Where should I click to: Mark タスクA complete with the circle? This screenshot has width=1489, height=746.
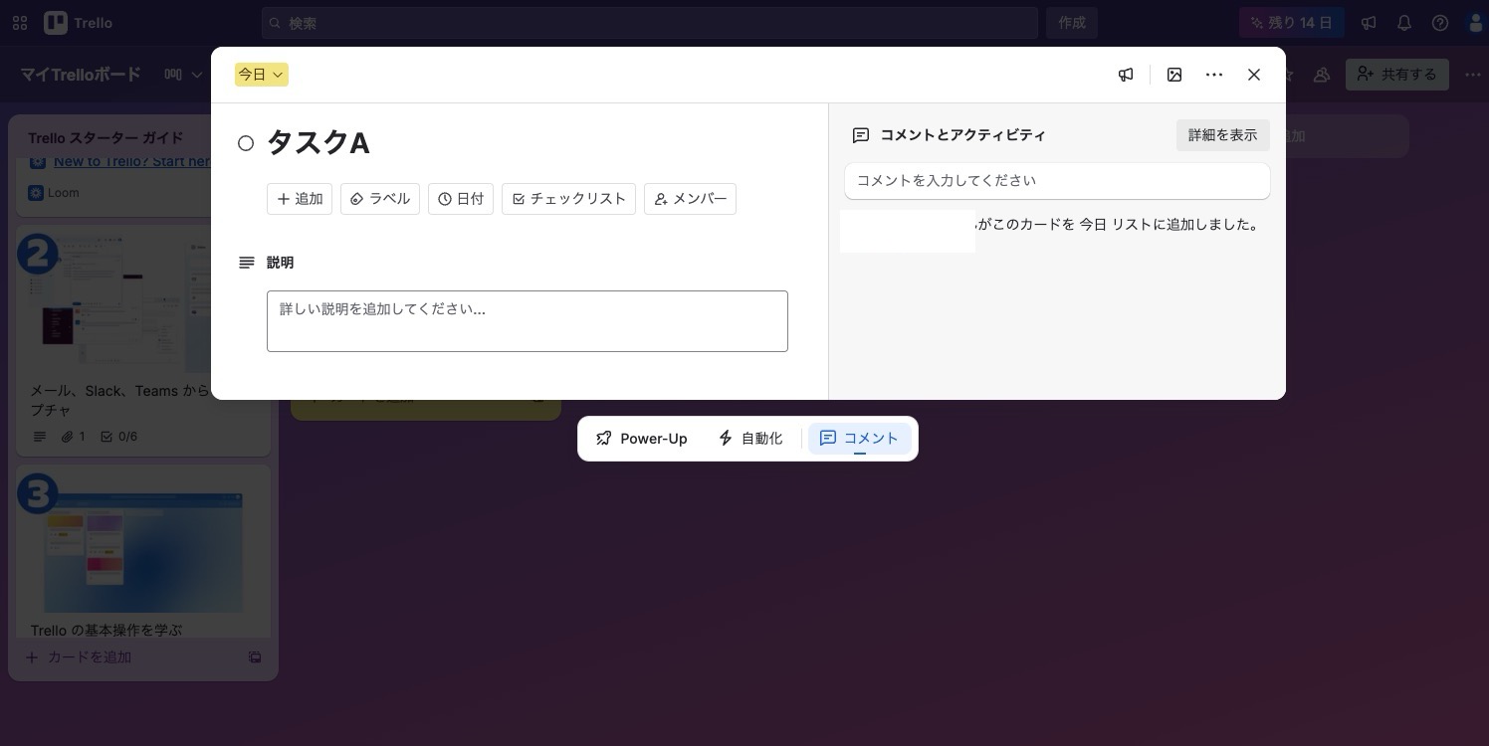pos(246,143)
